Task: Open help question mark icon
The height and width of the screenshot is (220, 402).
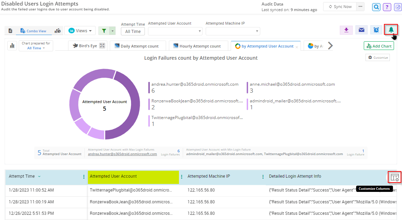Action: pyautogui.click(x=387, y=7)
